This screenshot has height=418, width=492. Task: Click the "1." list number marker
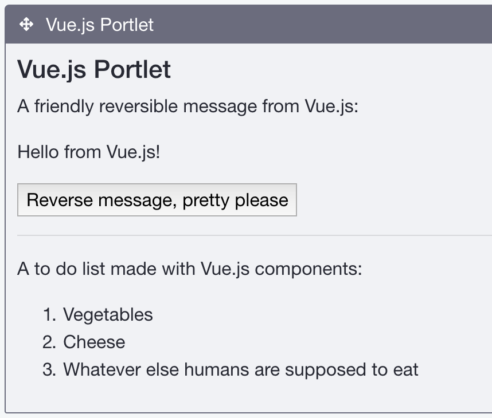(49, 314)
